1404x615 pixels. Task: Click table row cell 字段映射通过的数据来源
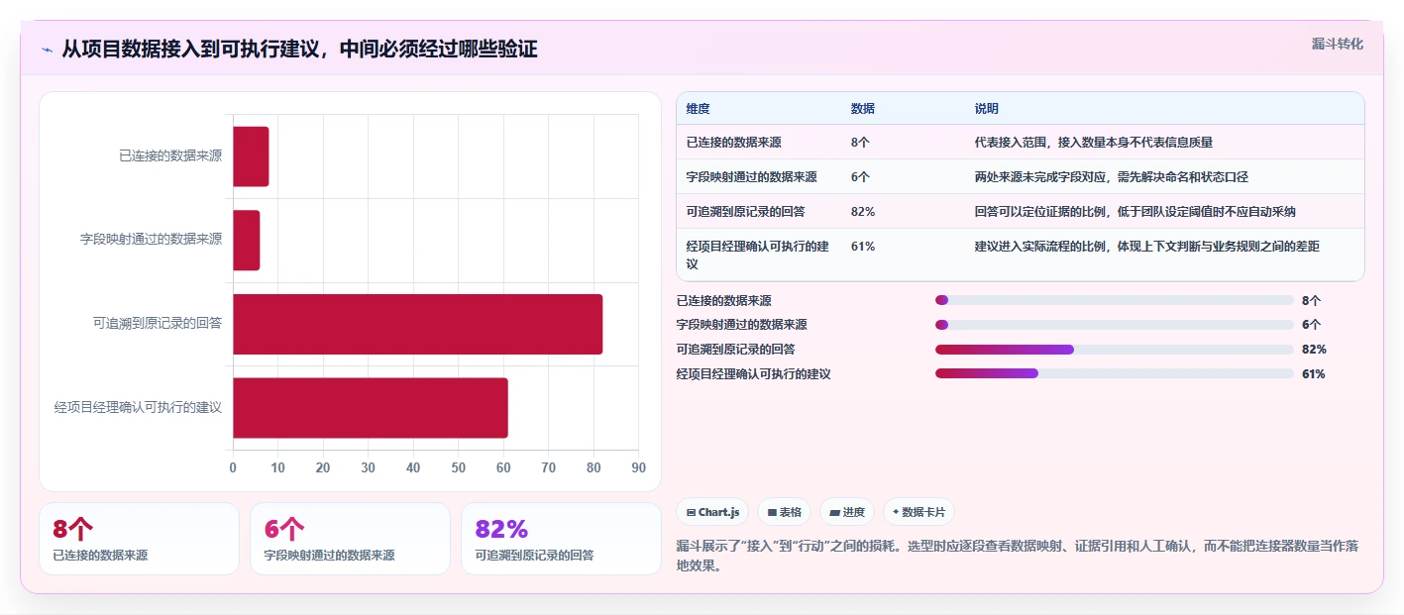(x=751, y=177)
